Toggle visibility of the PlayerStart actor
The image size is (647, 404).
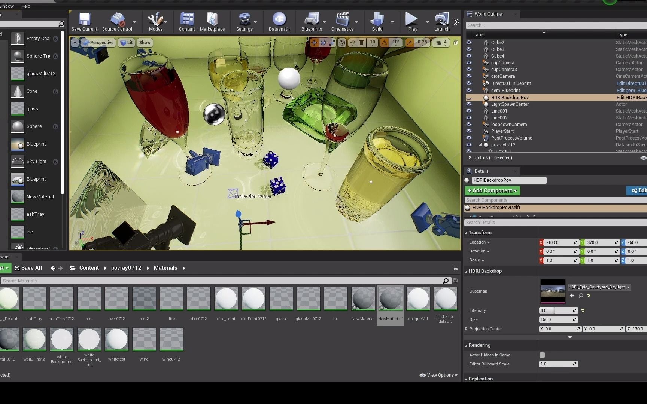point(469,131)
